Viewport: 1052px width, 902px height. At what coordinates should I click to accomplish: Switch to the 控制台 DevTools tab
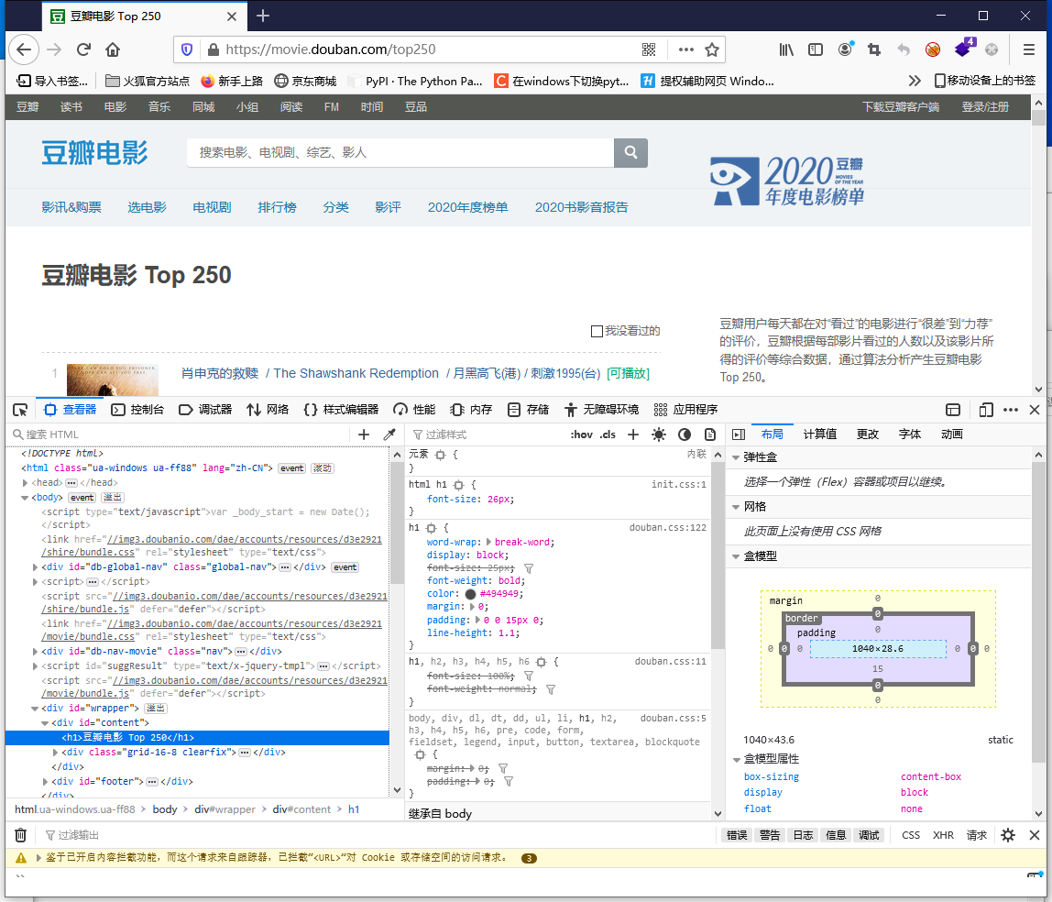[137, 410]
